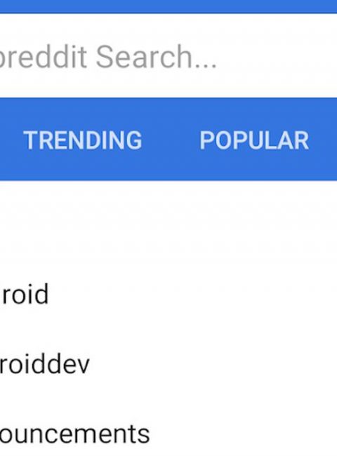The width and height of the screenshot is (337, 456).
Task: Pick the first subreddit in the list
Action: 168,295
